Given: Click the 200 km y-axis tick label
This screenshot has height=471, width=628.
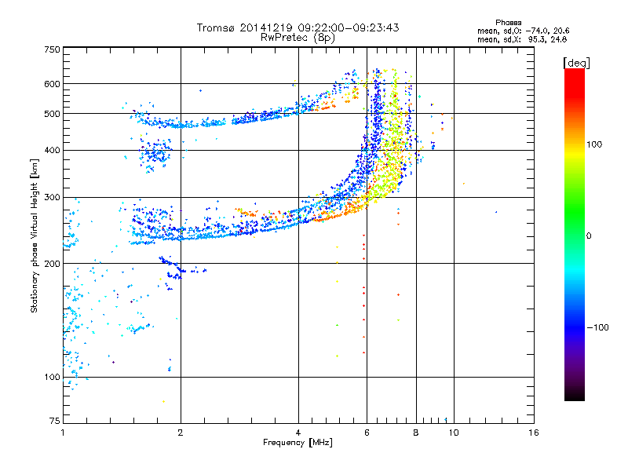Looking at the screenshot, I should pyautogui.click(x=52, y=264).
